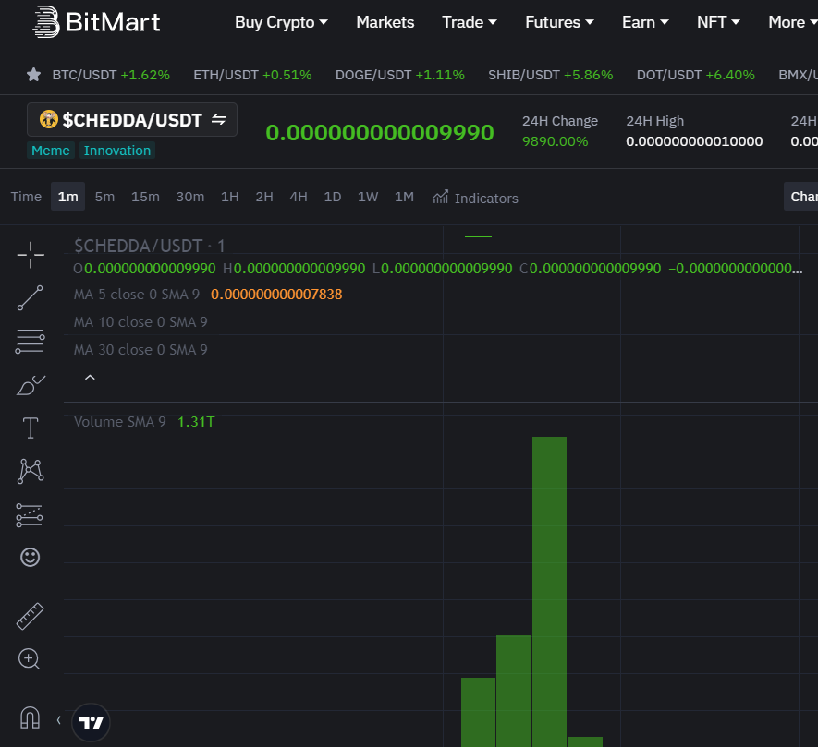Select the 30m timeframe

pos(189,197)
